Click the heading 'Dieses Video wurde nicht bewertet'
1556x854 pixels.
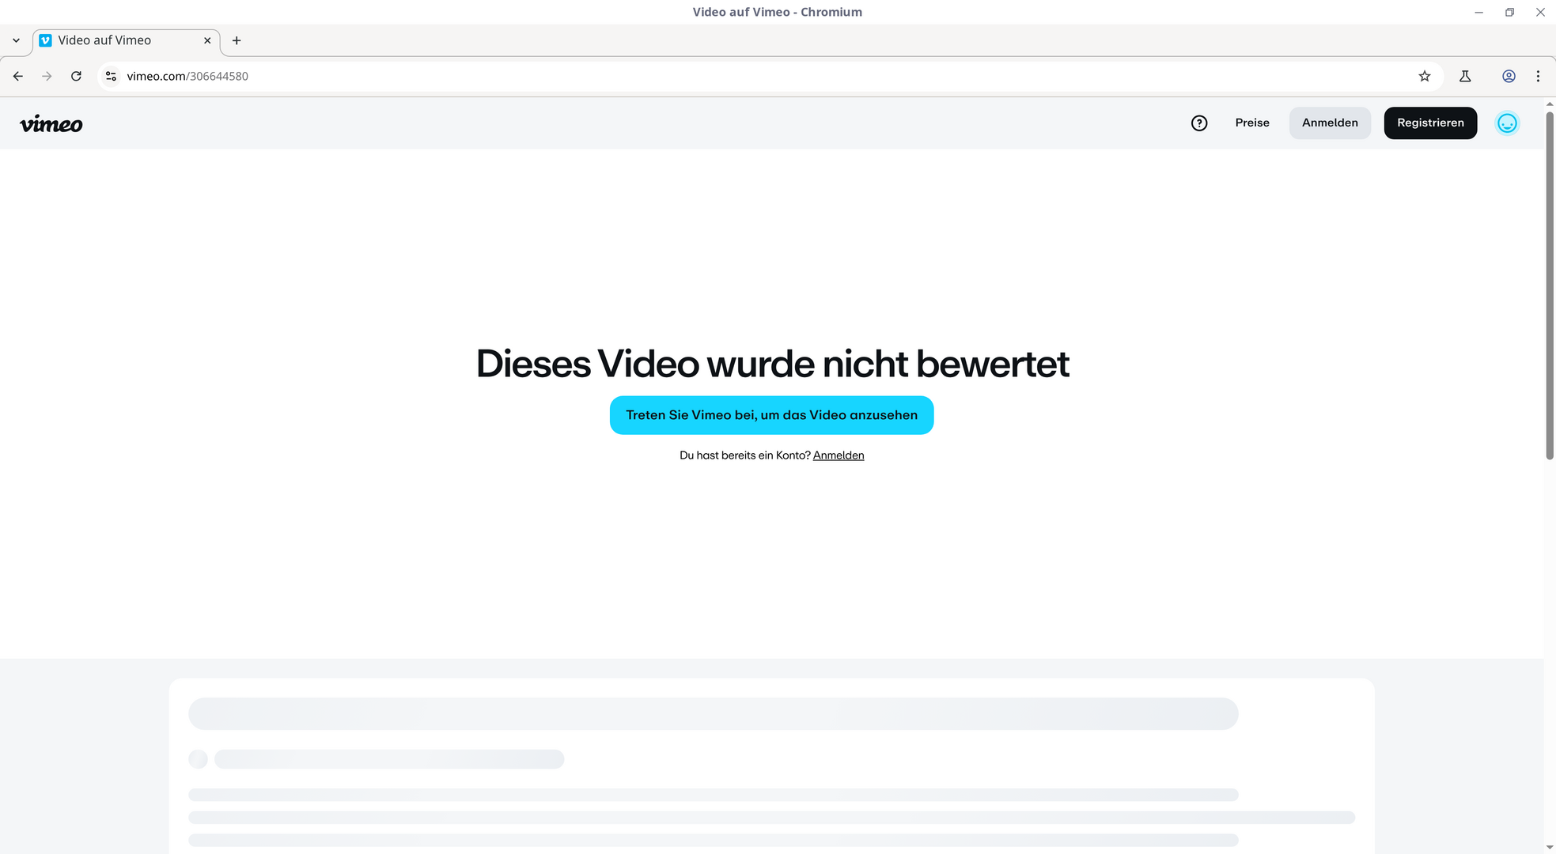pyautogui.click(x=772, y=364)
